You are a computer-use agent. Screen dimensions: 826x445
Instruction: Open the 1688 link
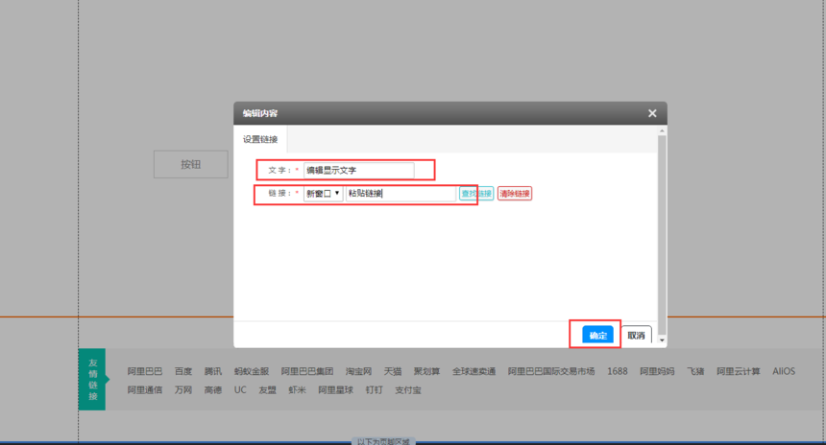pyautogui.click(x=618, y=371)
